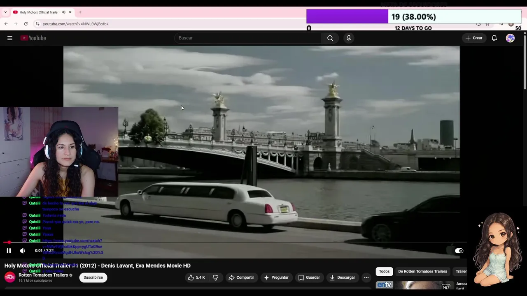The image size is (527, 296).
Task: Go to the YouTube home logo
Action: 33,38
